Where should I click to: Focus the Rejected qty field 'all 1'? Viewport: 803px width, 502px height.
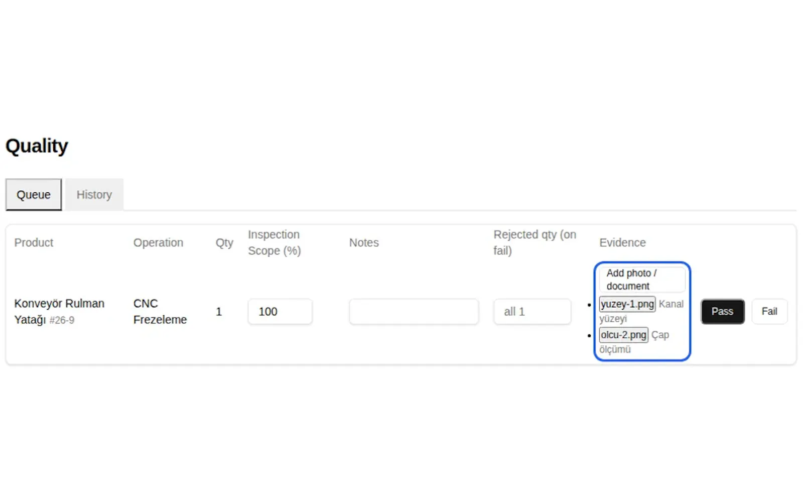click(532, 312)
